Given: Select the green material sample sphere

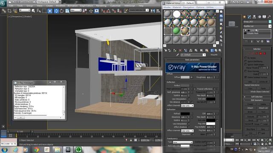Looking at the screenshot, I should pyautogui.click(x=176, y=31).
